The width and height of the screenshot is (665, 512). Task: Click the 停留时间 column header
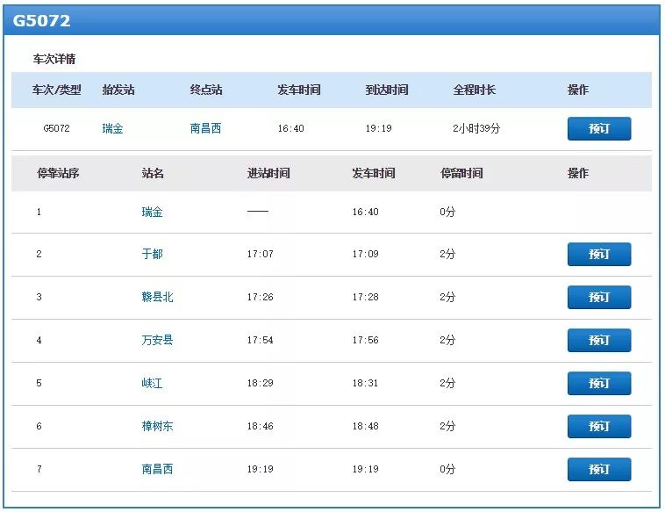(461, 173)
